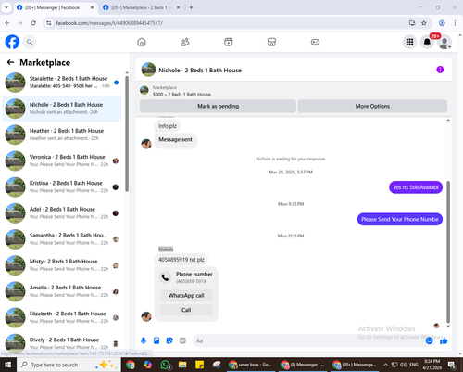This screenshot has height=372, width=463.
Task: Click Nichole's avatar in the chat header
Action: (x=148, y=70)
